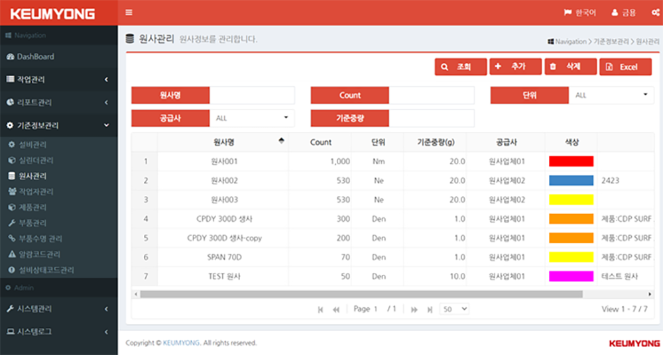Collapse the 기준정보관리 sidebar menu
Image resolution: width=663 pixels, height=355 pixels.
(x=58, y=125)
